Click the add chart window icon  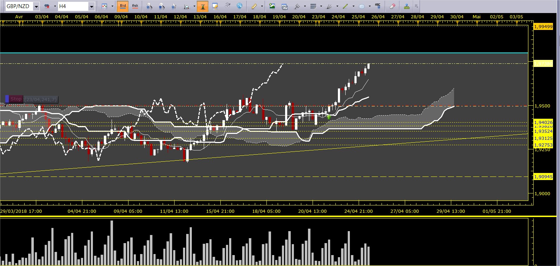[x=285, y=6]
